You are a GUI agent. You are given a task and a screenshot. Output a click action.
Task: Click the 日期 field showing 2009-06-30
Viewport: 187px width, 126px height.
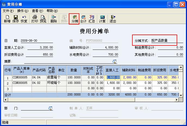[x=37, y=41]
